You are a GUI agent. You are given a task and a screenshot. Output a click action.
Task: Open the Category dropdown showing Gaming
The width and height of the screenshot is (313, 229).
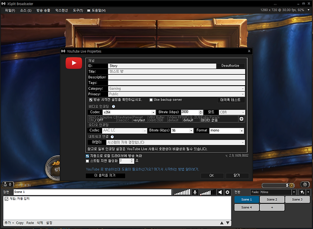(x=176, y=89)
